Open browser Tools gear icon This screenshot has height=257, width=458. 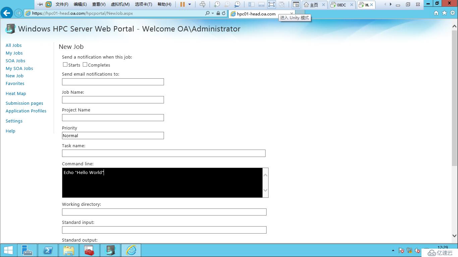(x=453, y=13)
